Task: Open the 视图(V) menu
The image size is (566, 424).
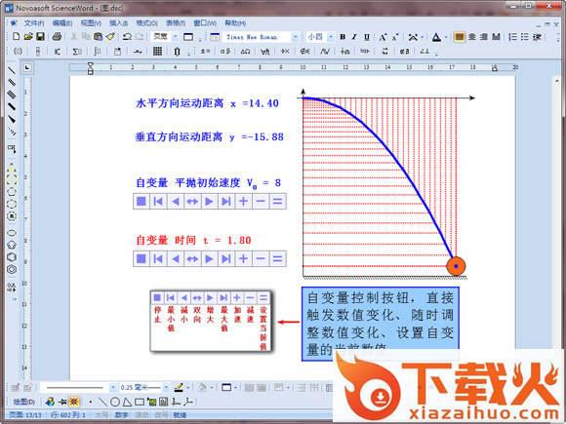Action: (91, 23)
